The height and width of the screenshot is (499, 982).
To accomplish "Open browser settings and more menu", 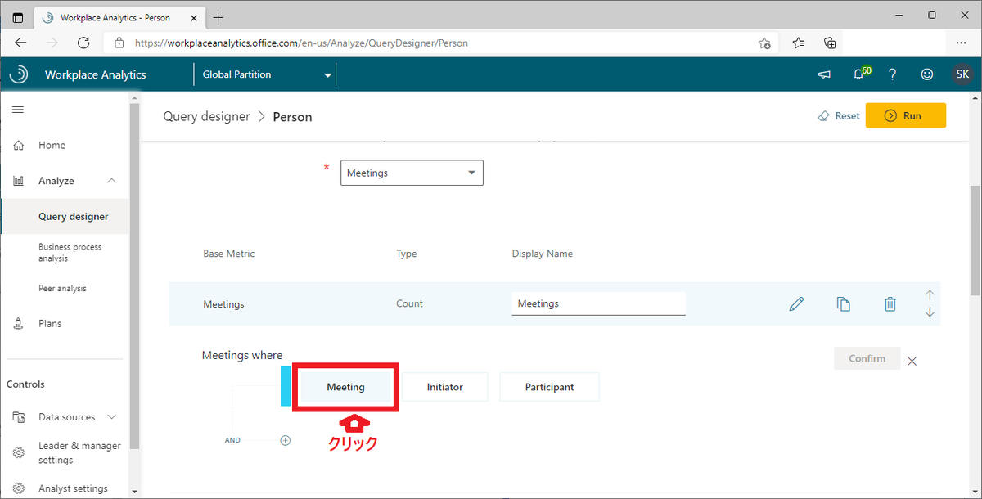I will pos(962,43).
